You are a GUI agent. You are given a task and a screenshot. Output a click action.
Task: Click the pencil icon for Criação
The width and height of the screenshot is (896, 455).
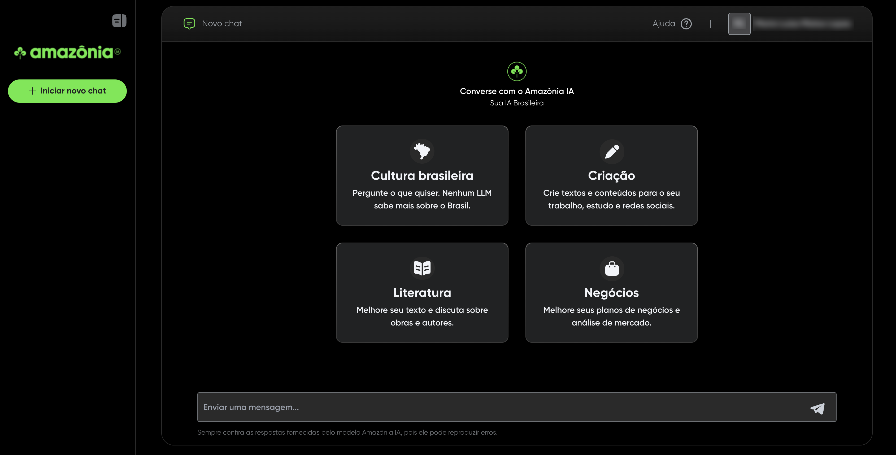coord(611,151)
